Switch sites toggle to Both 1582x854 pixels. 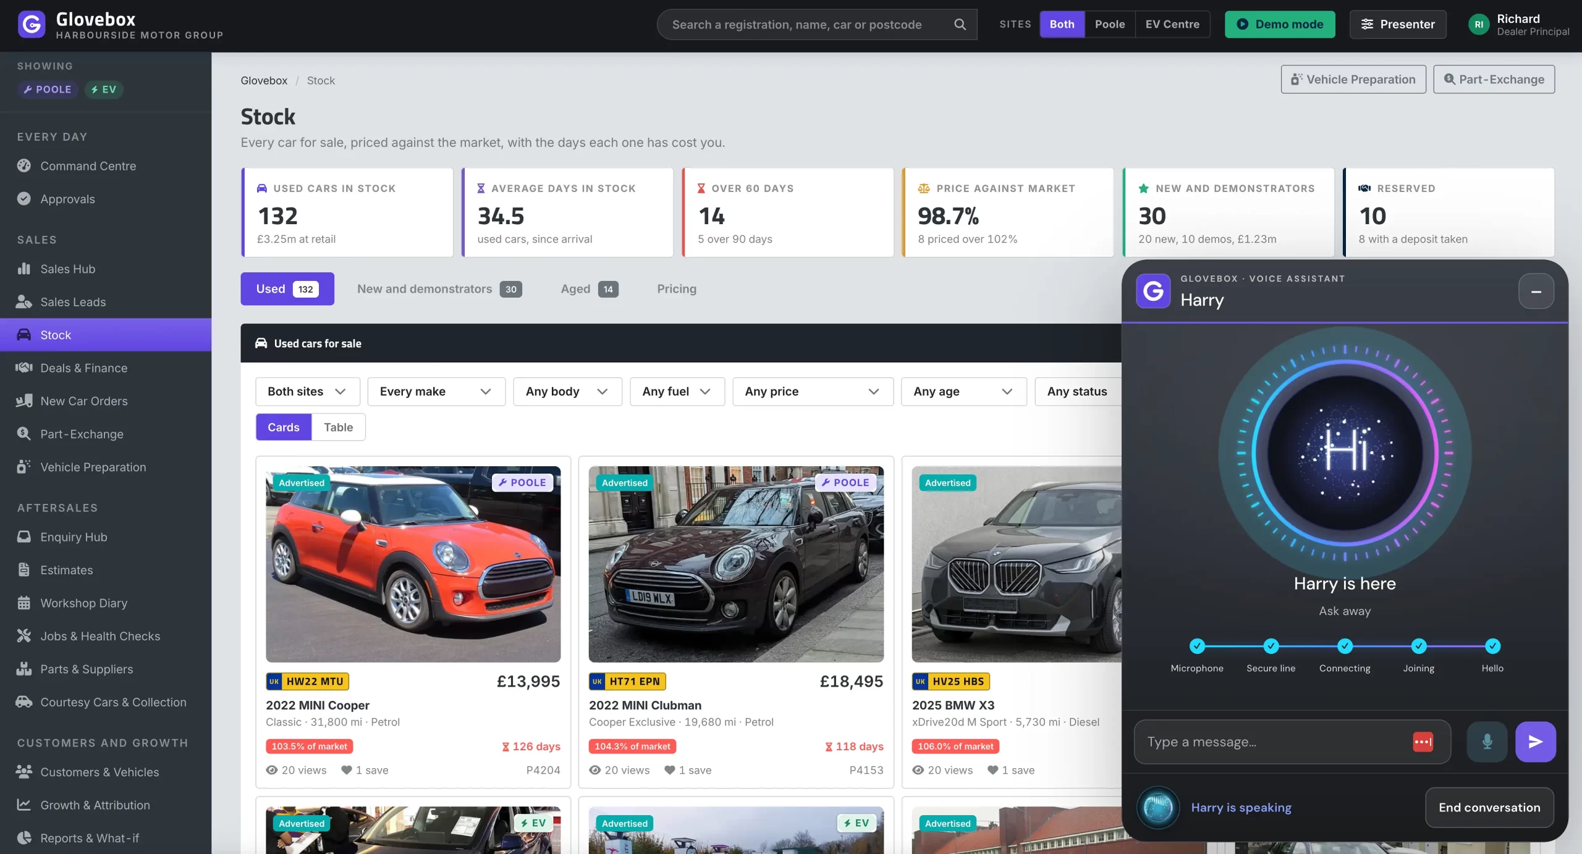point(1062,24)
